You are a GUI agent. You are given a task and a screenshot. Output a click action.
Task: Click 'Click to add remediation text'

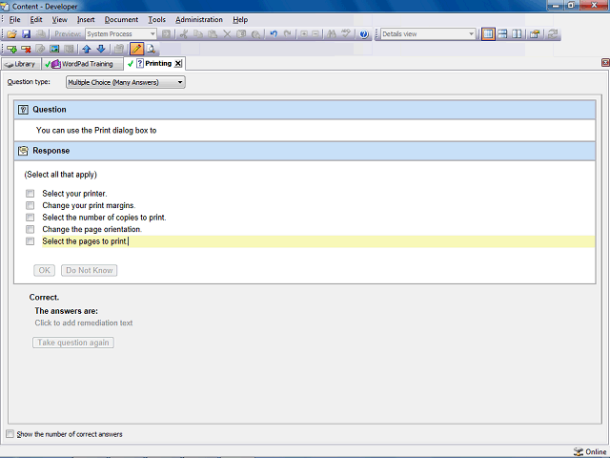(84, 323)
